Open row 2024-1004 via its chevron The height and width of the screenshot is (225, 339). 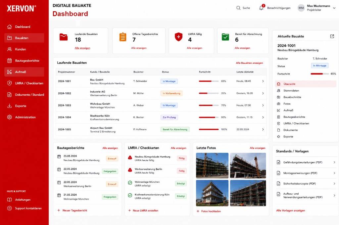tap(263, 117)
